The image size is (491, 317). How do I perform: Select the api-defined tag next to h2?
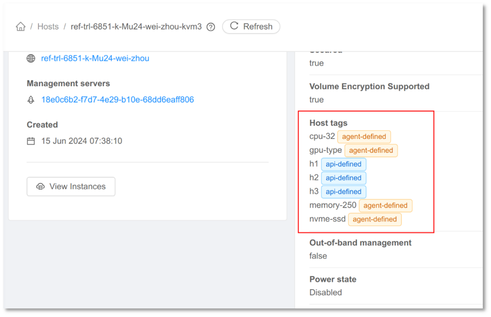pyautogui.click(x=343, y=178)
